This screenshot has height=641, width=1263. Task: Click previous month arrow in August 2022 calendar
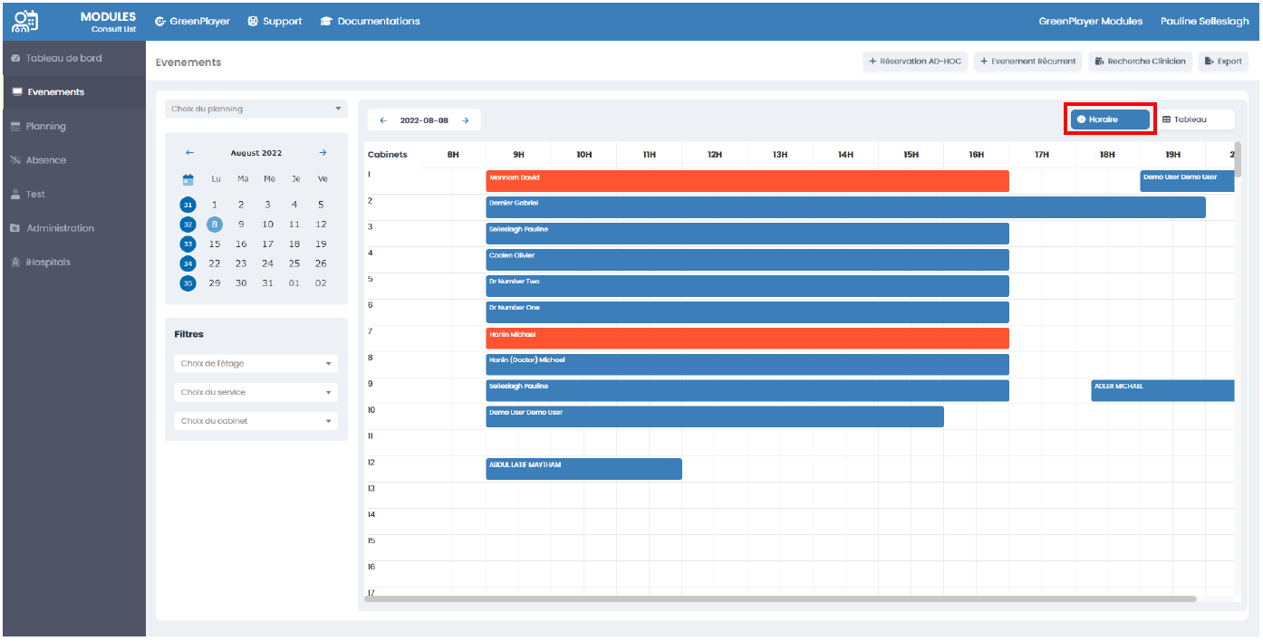(x=189, y=153)
